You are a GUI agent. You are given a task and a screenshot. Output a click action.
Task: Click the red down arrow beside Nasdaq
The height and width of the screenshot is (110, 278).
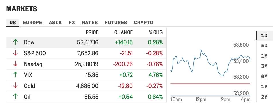click(15, 64)
